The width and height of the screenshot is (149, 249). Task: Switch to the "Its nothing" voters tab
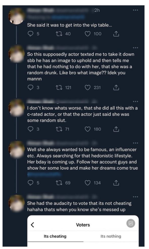(111, 236)
